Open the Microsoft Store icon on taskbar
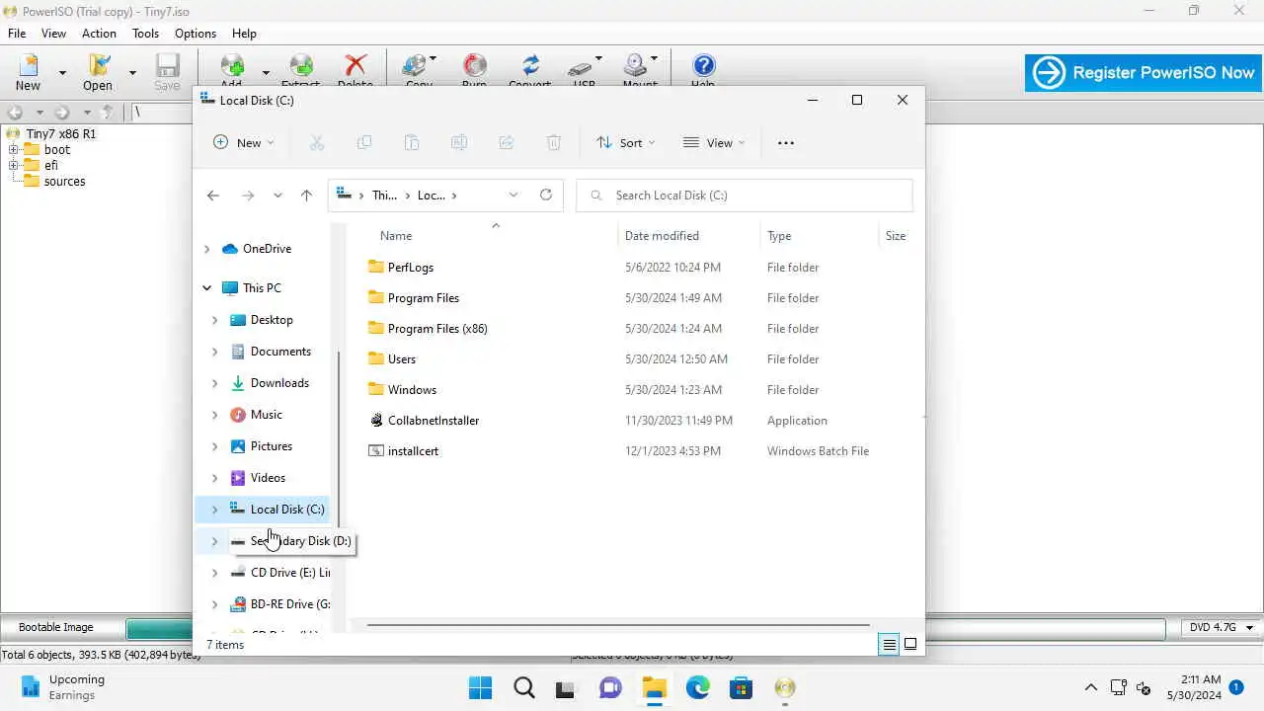This screenshot has width=1264, height=711. (x=742, y=687)
